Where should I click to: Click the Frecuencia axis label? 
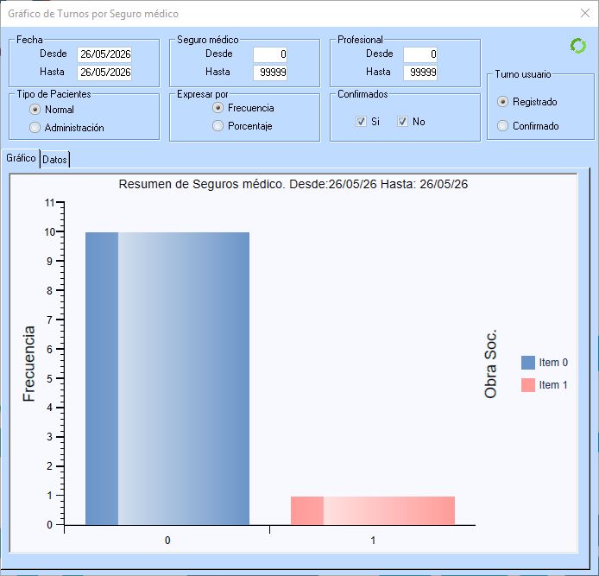[x=28, y=364]
